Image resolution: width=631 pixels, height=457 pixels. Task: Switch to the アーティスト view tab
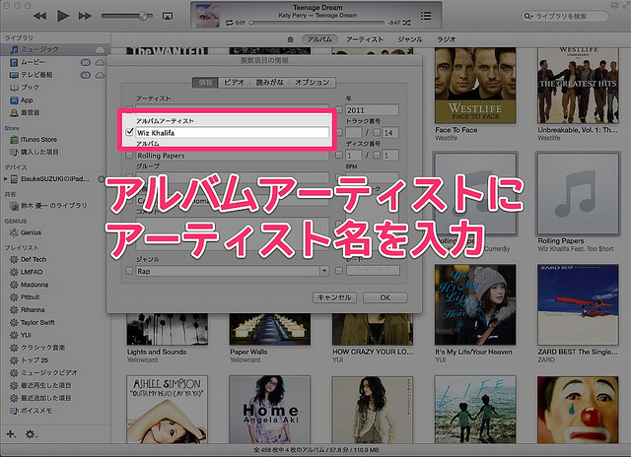365,39
